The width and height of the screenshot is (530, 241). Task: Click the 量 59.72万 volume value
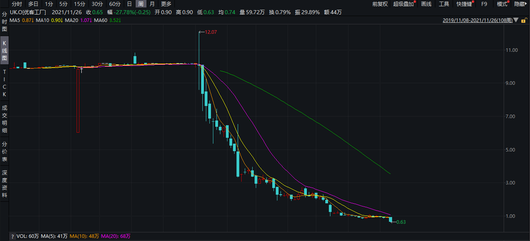[252, 12]
